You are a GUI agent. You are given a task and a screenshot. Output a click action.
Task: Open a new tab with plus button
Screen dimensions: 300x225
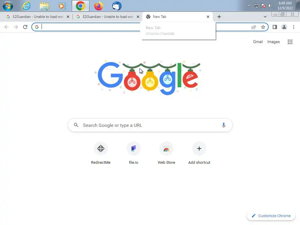pyautogui.click(x=219, y=17)
